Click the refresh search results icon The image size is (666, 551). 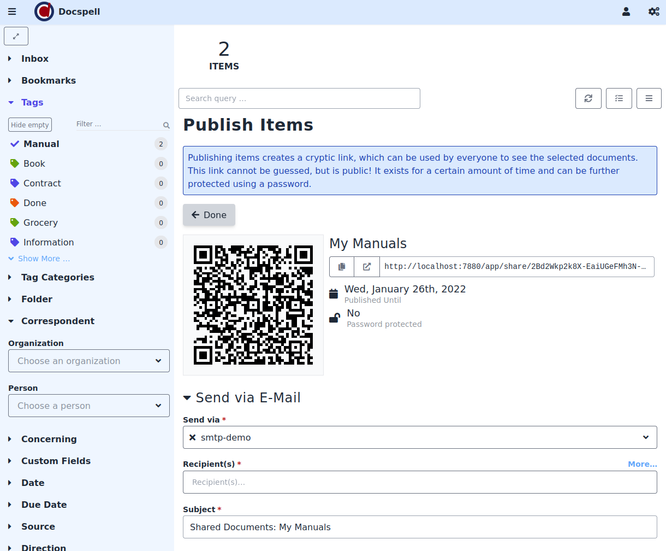[588, 98]
